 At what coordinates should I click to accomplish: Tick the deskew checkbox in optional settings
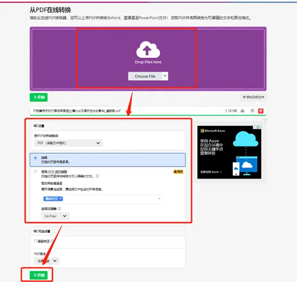(x=35, y=241)
